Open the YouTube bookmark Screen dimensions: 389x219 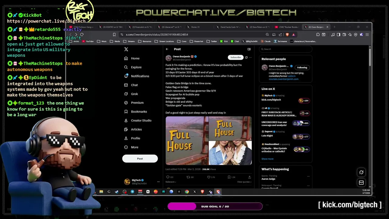click(x=88, y=41)
